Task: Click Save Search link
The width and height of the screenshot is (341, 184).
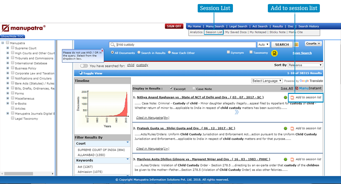Action: (302, 53)
